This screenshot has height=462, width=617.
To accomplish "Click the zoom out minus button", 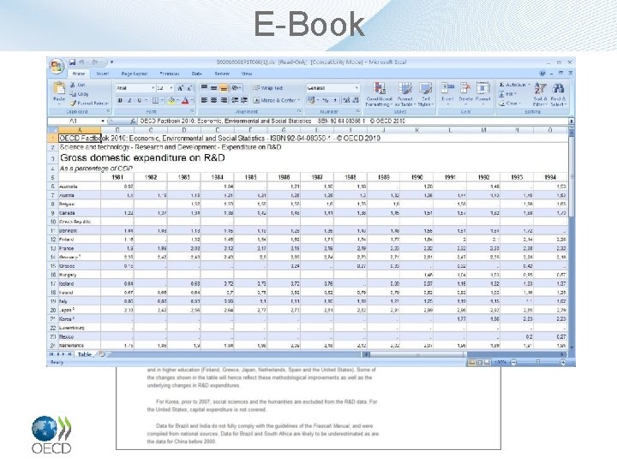I will [513, 363].
